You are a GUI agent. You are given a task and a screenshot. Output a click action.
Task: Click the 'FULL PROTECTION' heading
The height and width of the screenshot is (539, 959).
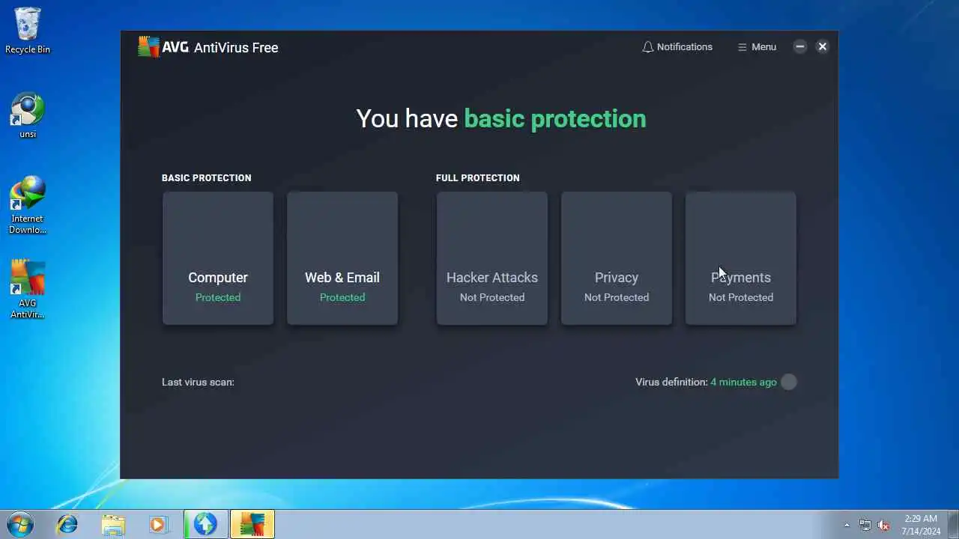(478, 177)
